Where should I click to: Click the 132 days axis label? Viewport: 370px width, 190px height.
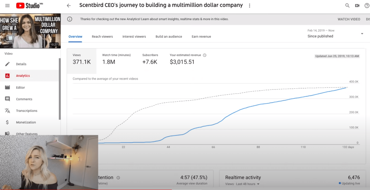(348, 147)
